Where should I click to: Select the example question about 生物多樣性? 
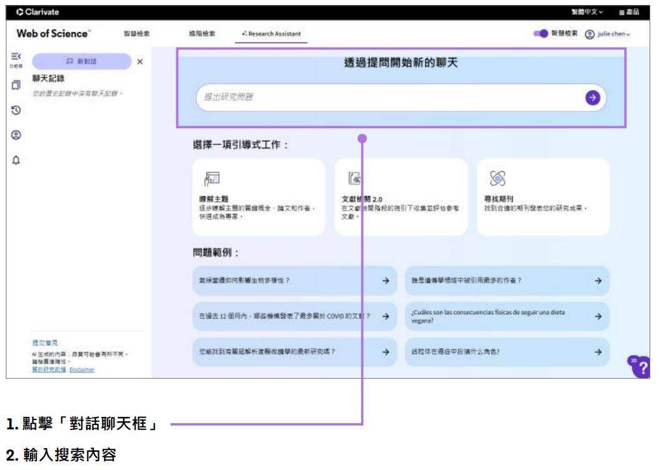[x=294, y=281]
